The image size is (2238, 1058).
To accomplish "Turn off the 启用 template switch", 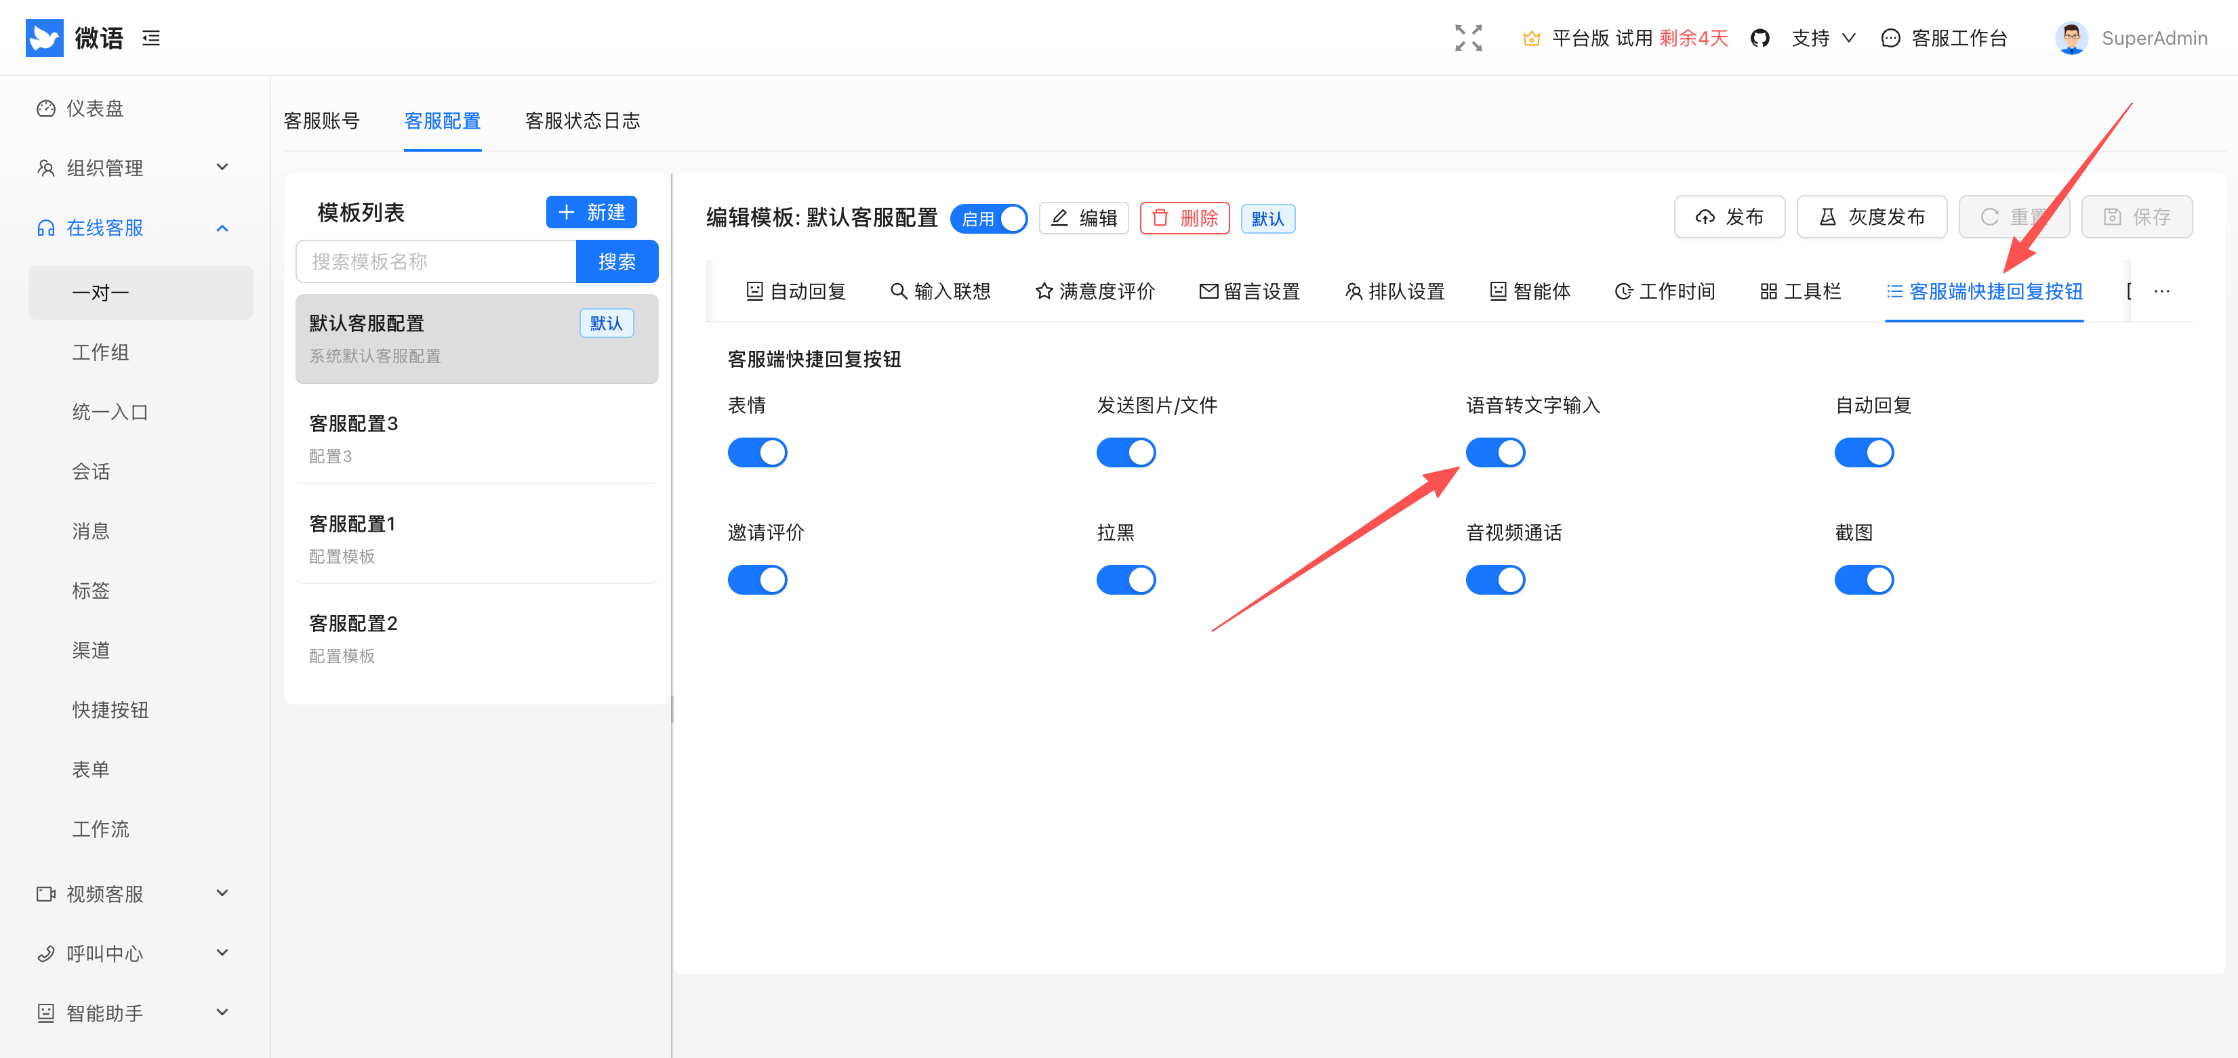I will point(989,219).
